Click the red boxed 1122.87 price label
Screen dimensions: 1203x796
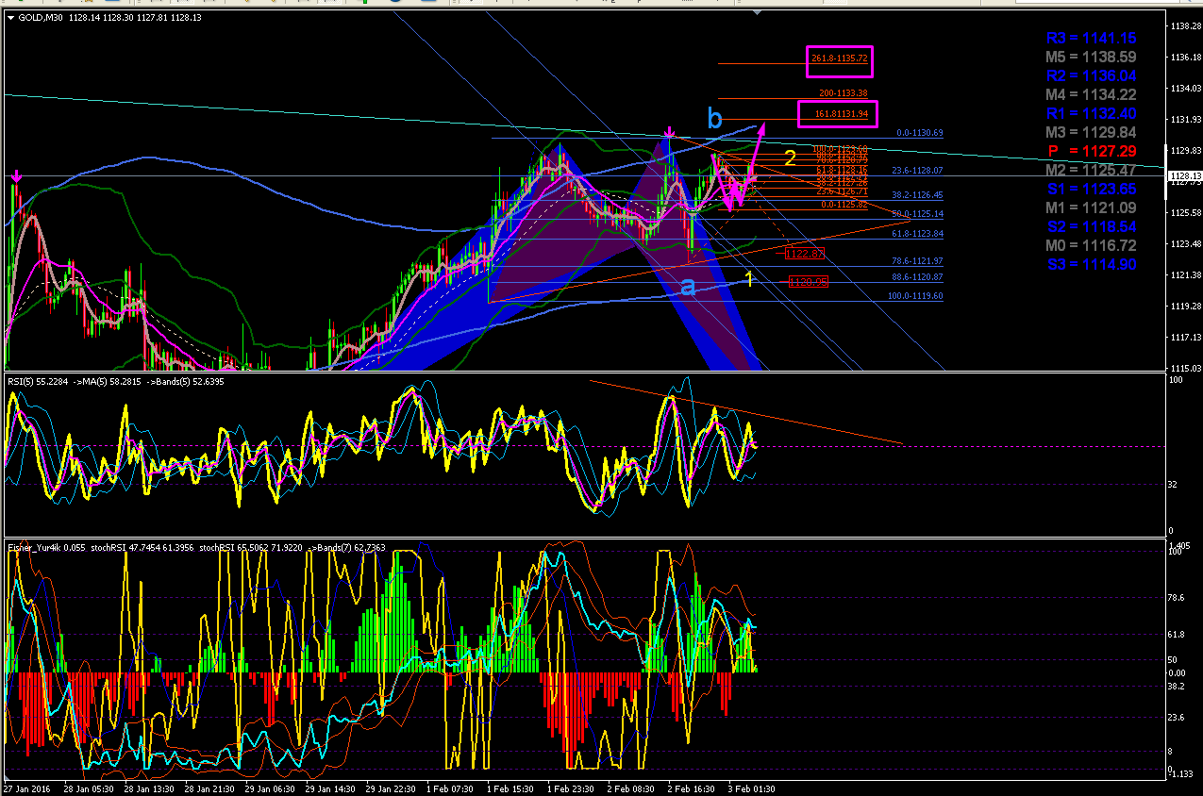click(805, 253)
